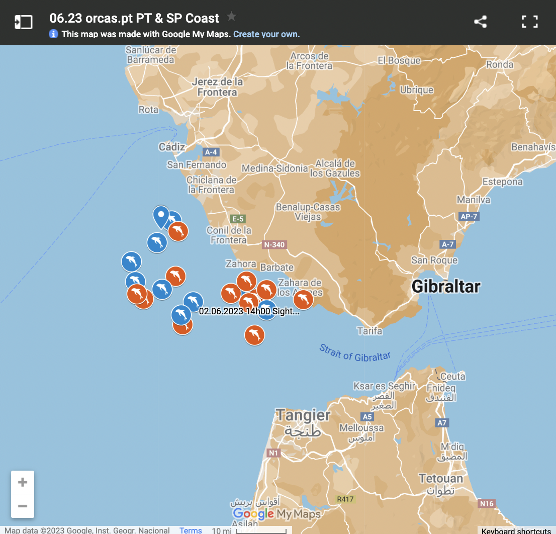
Task: Show the Keyboard shortcuts
Action: (516, 530)
